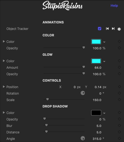124x142 pixels.
Task: Add keyframe diamond for Scale
Action: pyautogui.click(x=119, y=100)
